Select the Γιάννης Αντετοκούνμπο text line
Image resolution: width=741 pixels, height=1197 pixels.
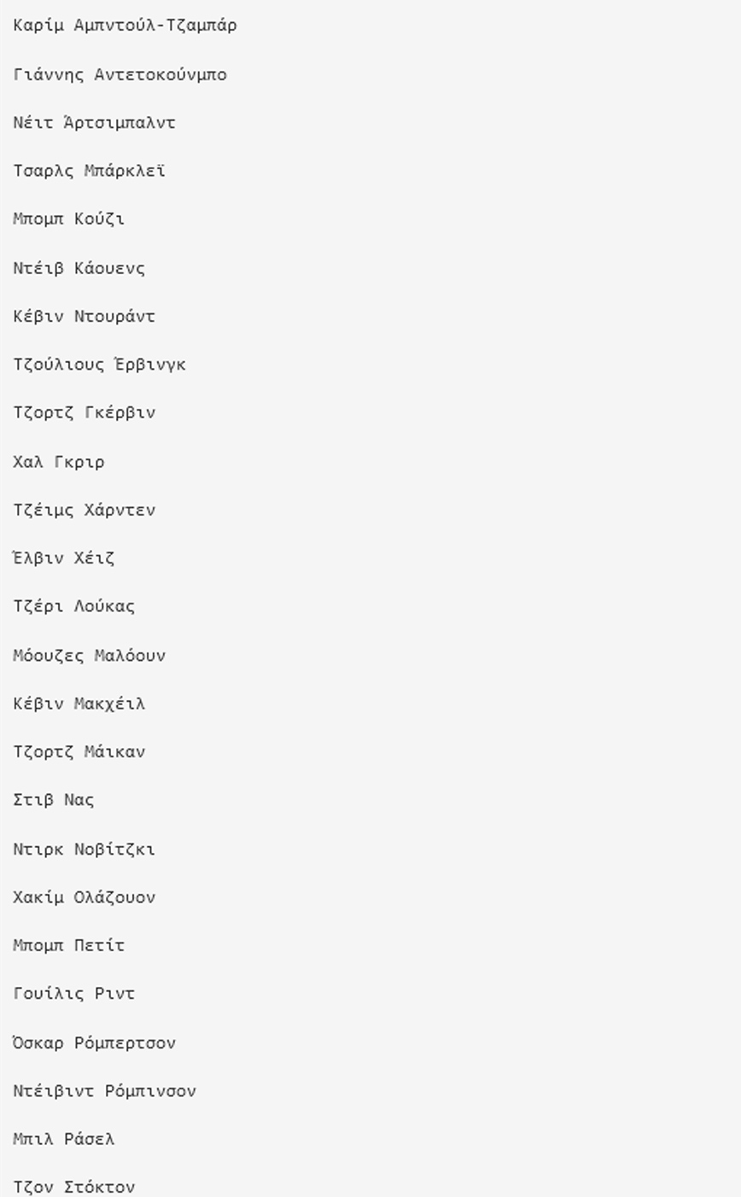tap(120, 75)
